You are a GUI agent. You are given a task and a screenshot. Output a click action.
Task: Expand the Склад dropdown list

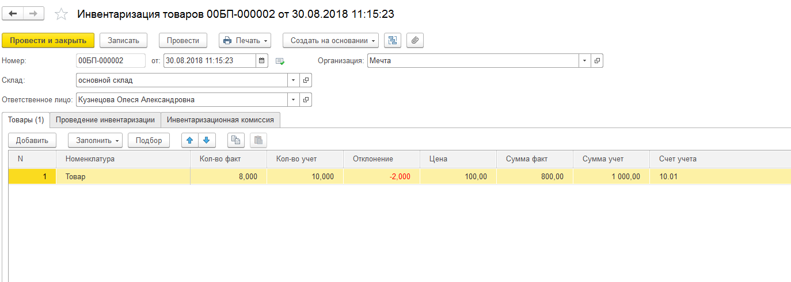click(x=294, y=80)
